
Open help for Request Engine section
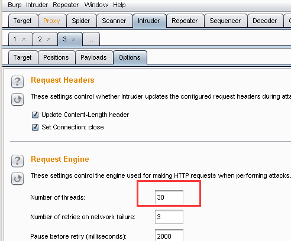click(x=17, y=161)
